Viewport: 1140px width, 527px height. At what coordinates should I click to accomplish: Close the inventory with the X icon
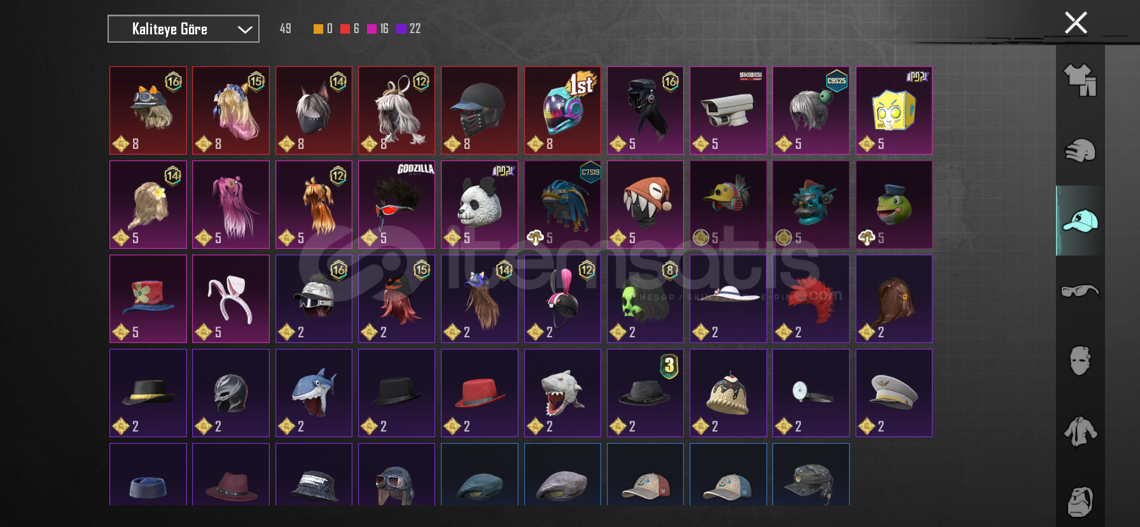click(1076, 23)
